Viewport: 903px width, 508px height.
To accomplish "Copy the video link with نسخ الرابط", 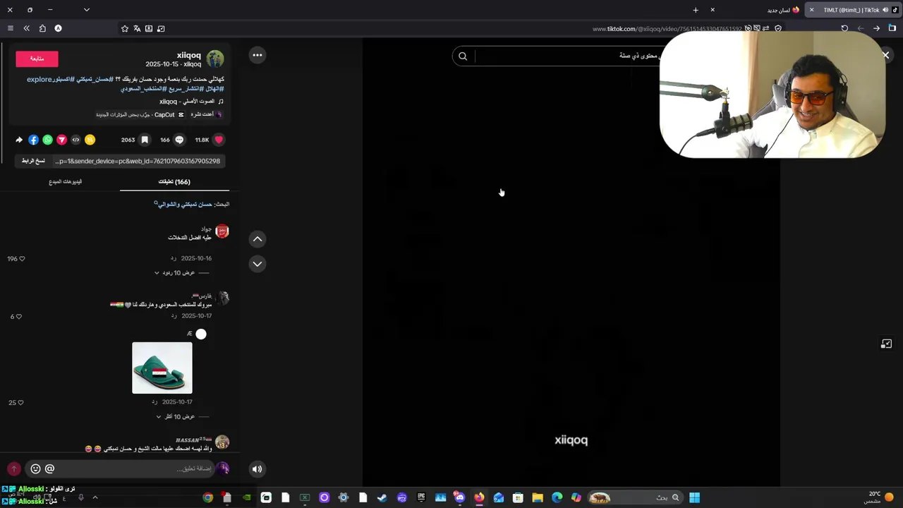I will [33, 161].
